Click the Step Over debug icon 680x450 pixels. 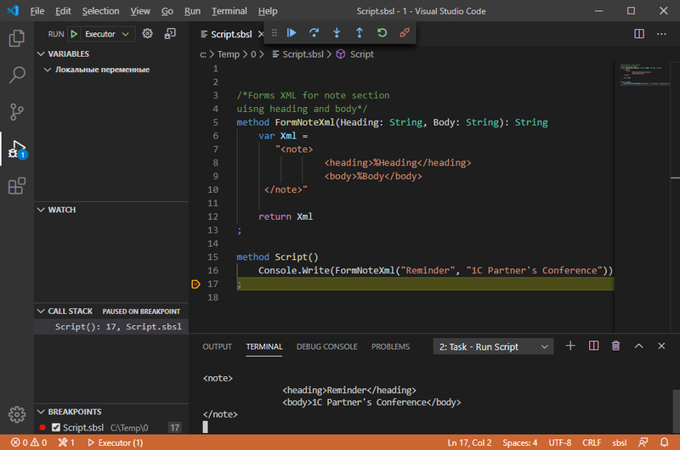pos(314,33)
